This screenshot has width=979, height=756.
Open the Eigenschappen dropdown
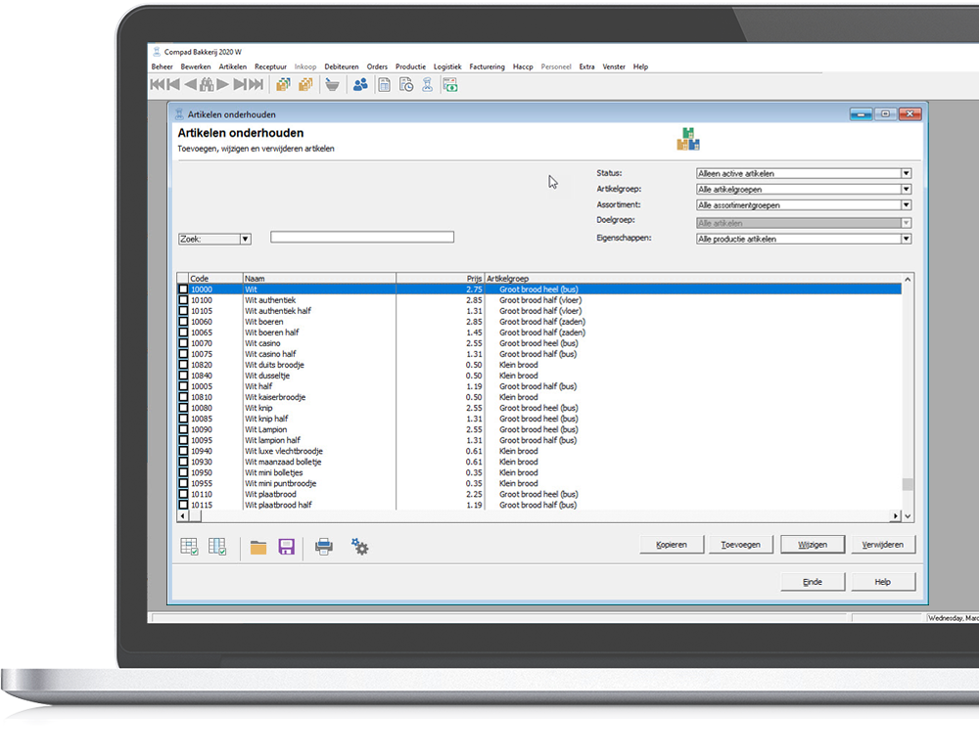pos(804,239)
